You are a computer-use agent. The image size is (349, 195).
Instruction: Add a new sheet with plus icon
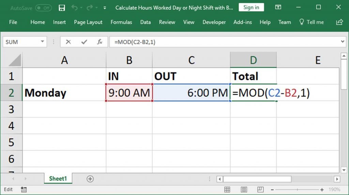tap(90, 179)
